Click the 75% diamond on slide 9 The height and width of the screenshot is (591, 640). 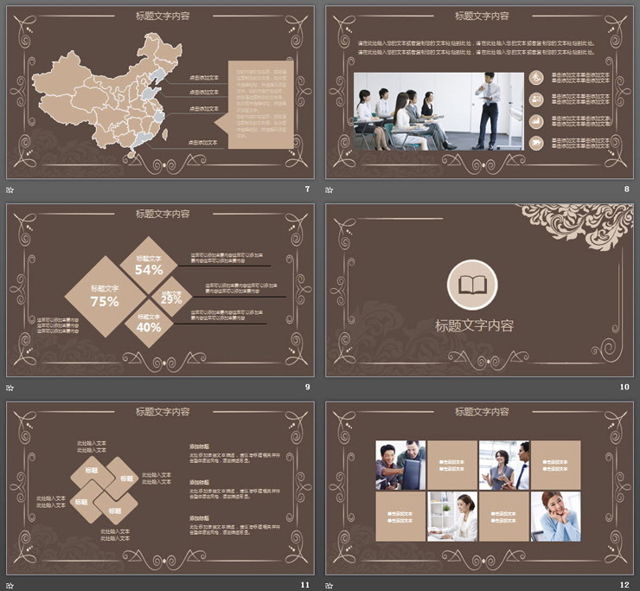pos(105,296)
